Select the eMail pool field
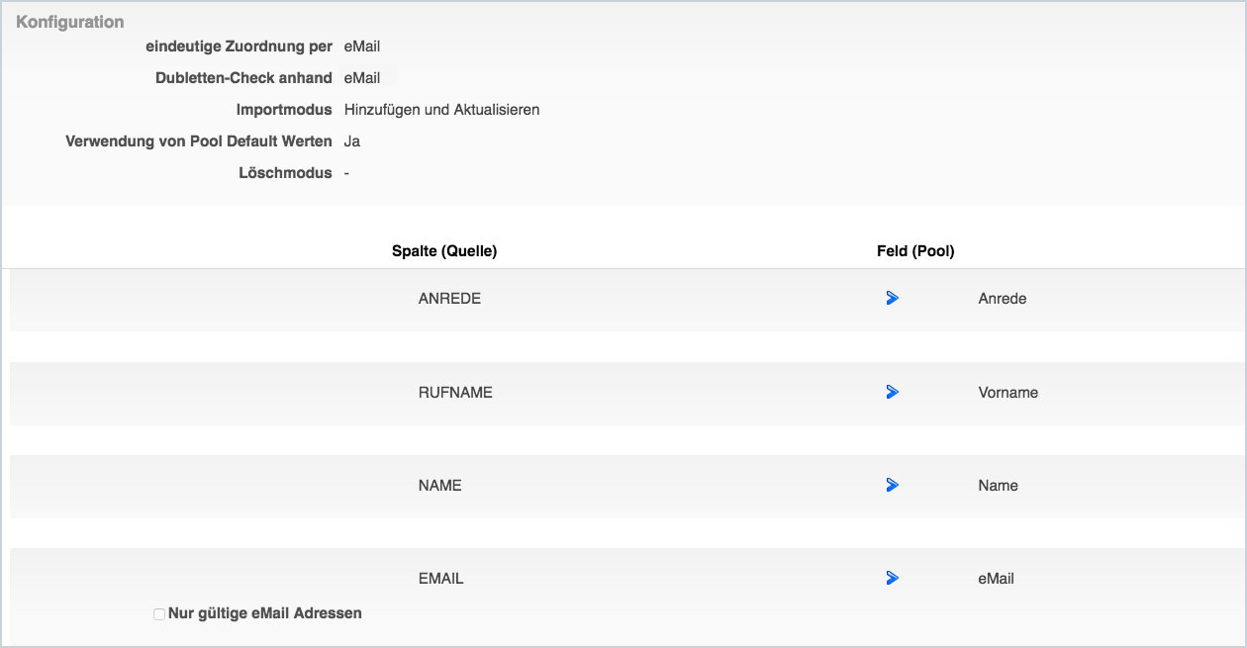 tap(996, 579)
